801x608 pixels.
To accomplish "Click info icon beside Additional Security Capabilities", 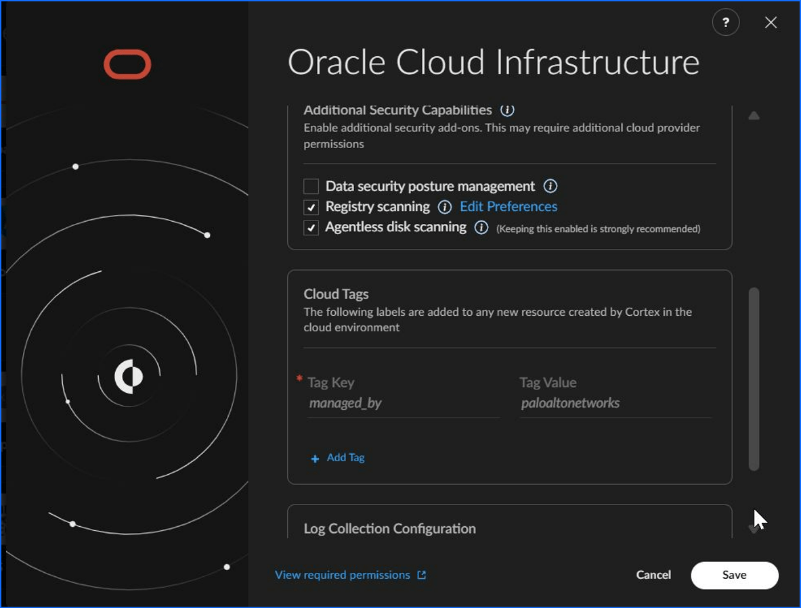I will [x=506, y=110].
